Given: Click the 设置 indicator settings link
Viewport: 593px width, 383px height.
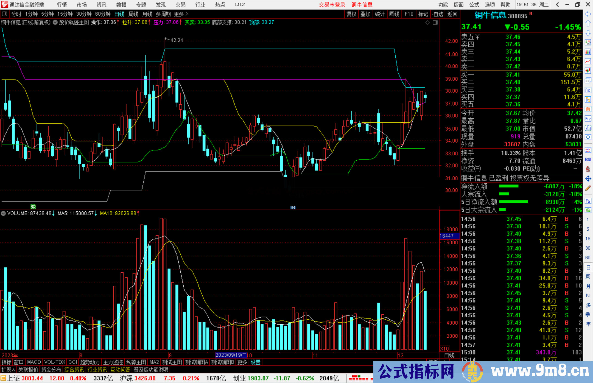Looking at the screenshot, I should 255,362.
